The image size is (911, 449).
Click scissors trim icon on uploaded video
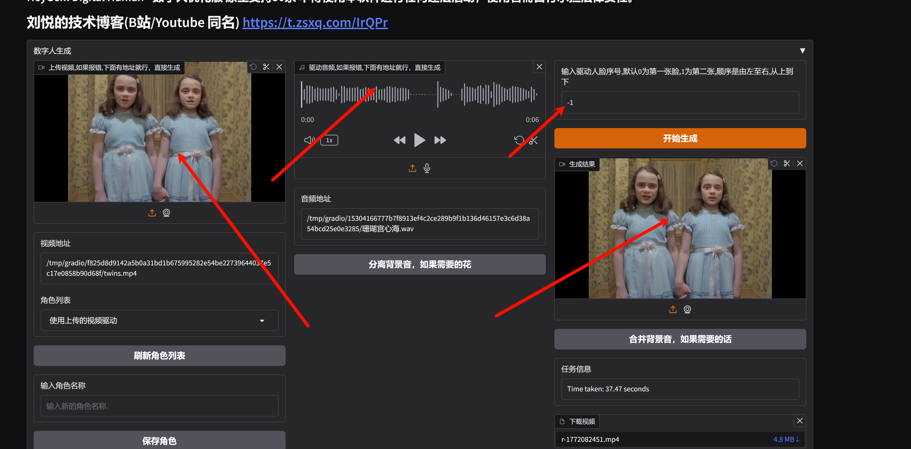point(266,67)
